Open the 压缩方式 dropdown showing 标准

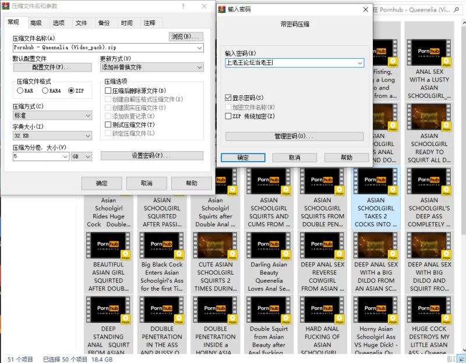coord(52,115)
